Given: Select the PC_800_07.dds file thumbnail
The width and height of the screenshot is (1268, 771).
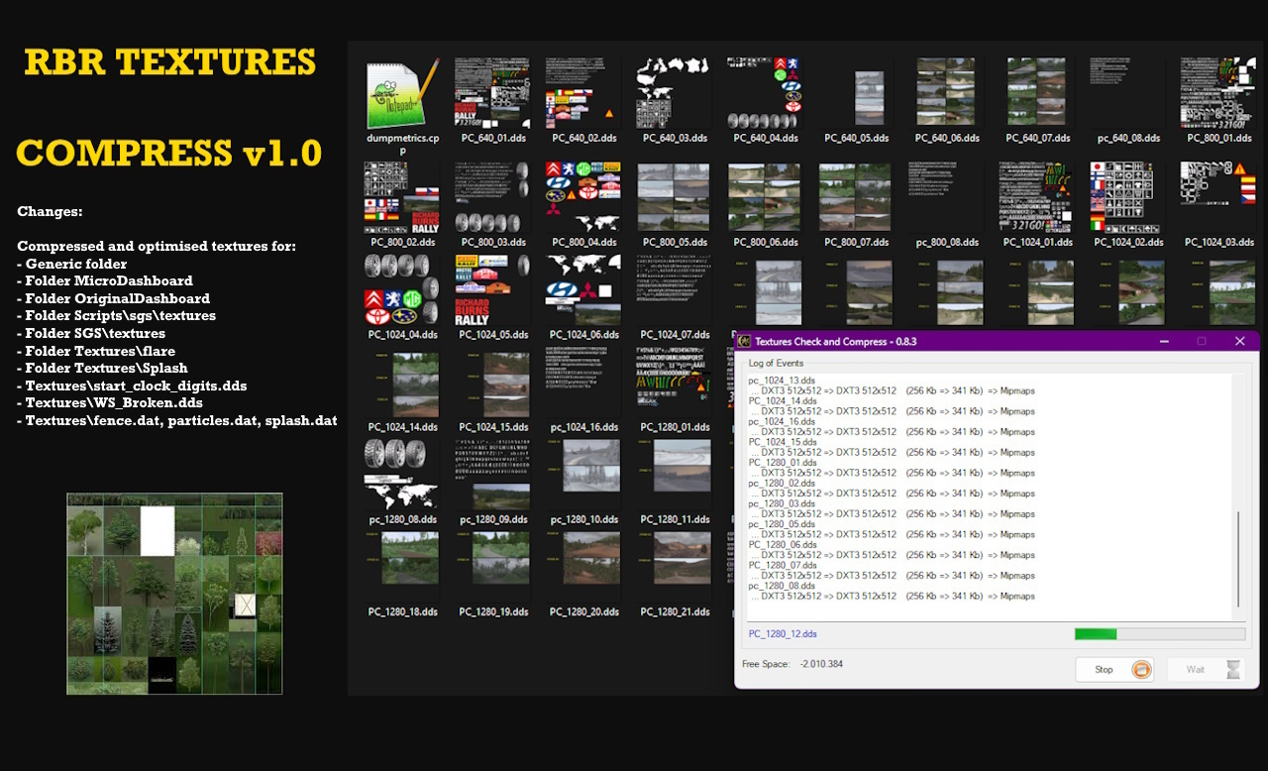Looking at the screenshot, I should pyautogui.click(x=856, y=197).
